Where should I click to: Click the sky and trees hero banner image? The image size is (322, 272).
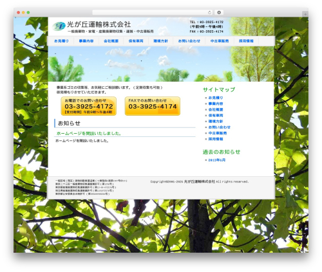[x=161, y=64]
